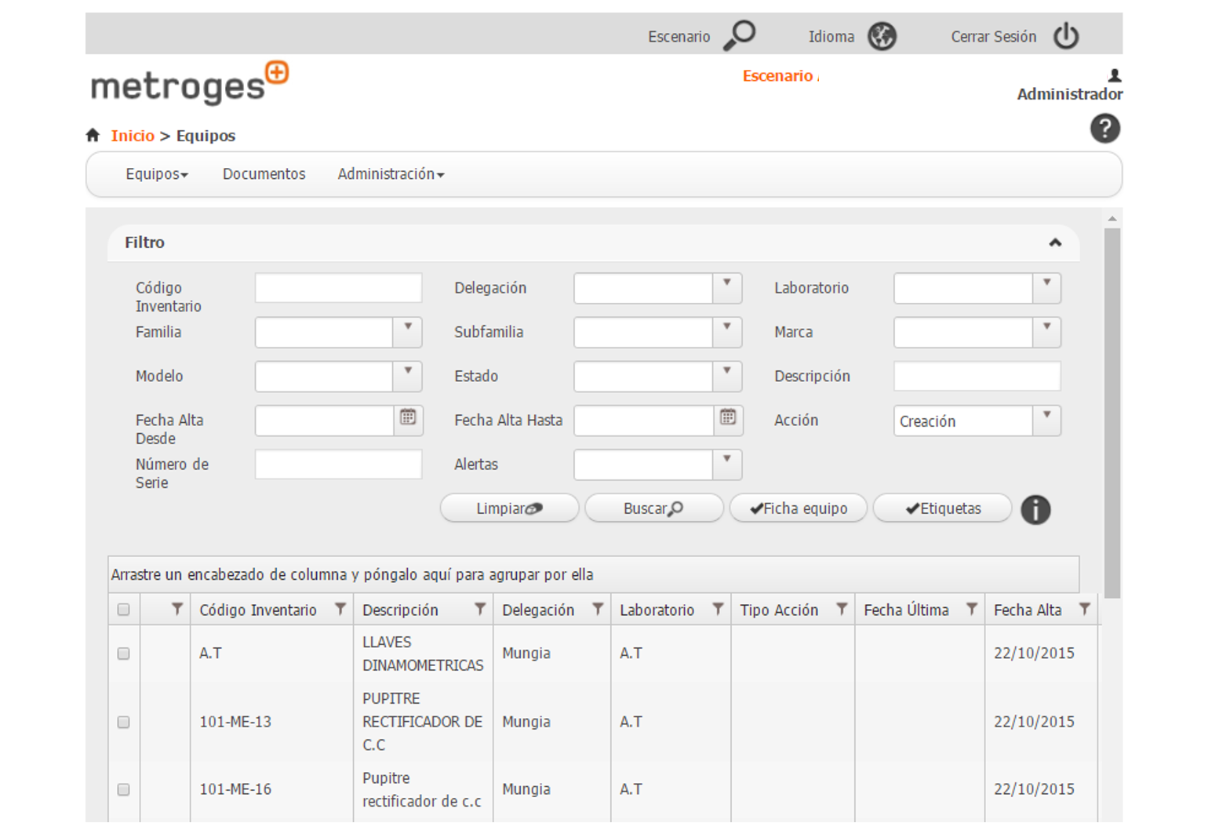Click the filter icon on Código Inventario column

point(340,610)
